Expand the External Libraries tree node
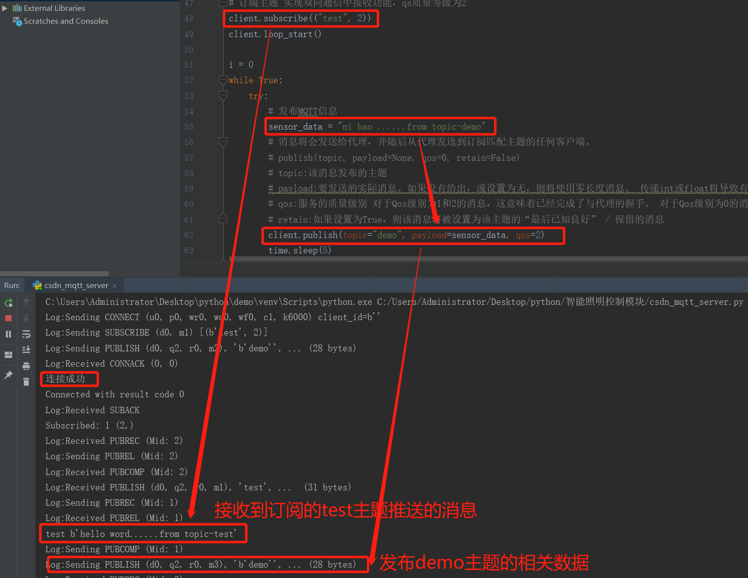 (x=5, y=8)
